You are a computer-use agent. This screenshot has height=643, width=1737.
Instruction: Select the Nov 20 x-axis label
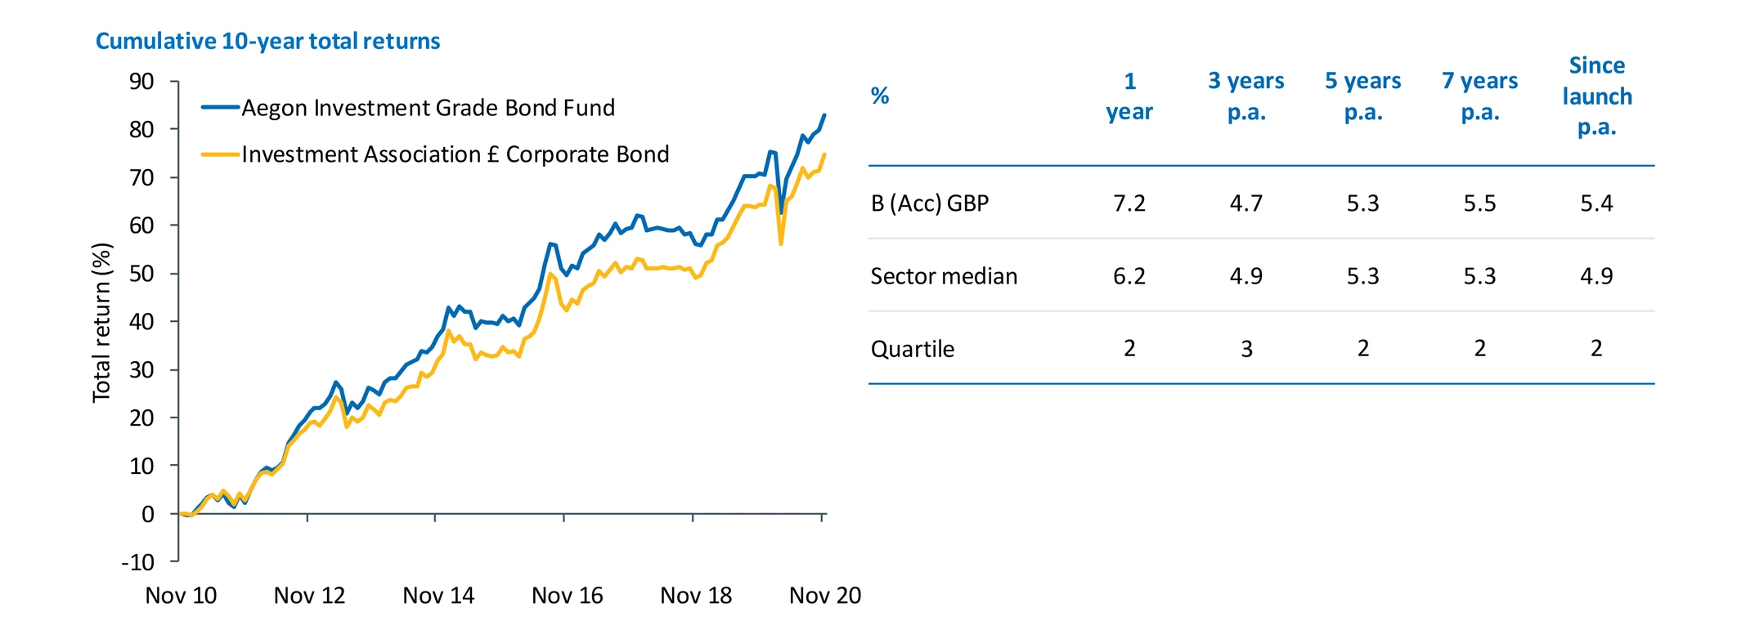824,596
